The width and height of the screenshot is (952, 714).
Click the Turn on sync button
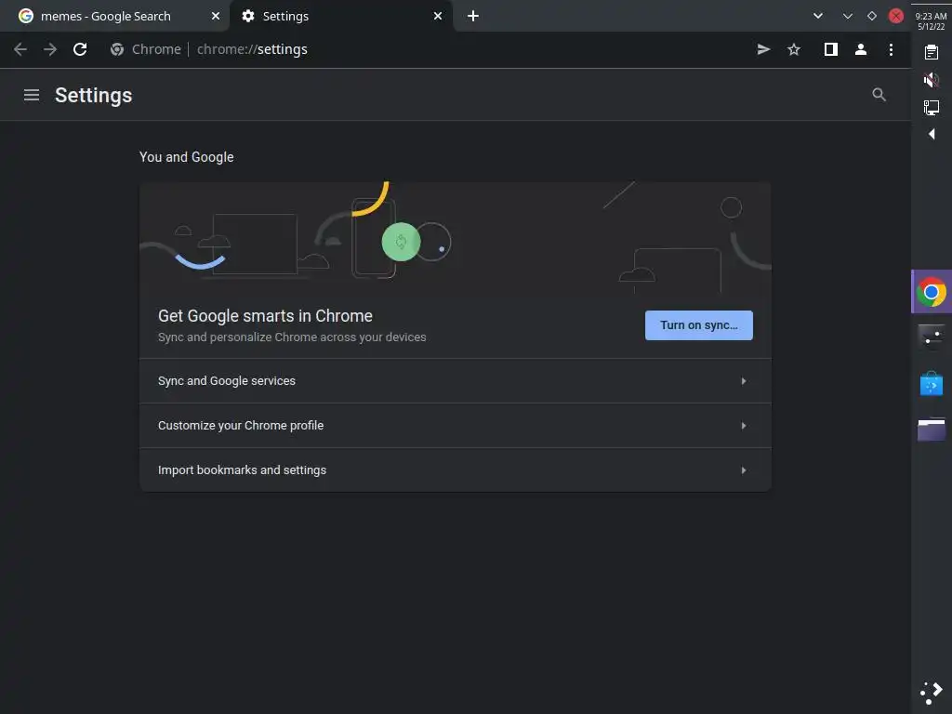click(699, 324)
